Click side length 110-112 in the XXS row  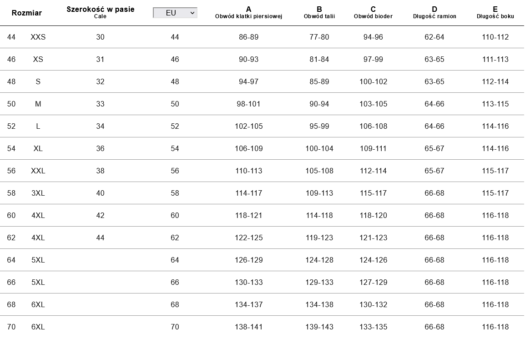point(495,37)
